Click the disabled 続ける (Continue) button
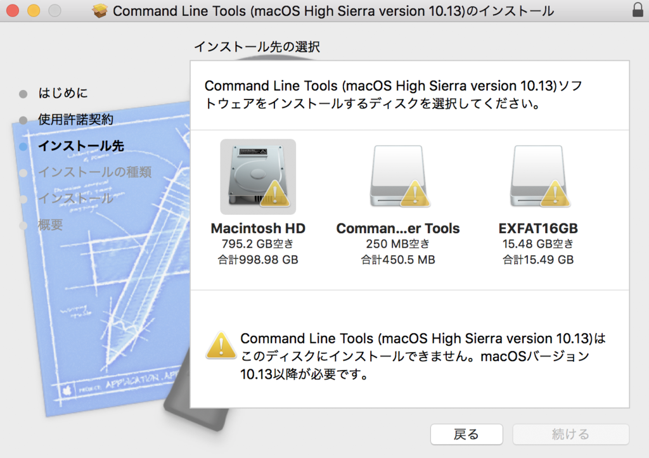 (571, 434)
